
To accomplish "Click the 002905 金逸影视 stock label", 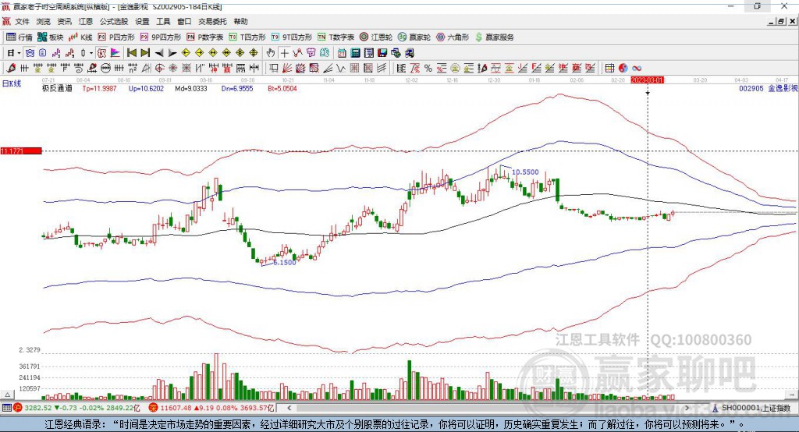I will coord(768,89).
